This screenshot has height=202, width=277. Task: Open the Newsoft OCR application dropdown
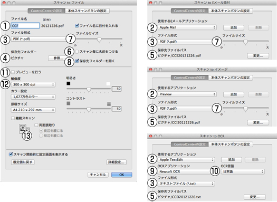184,171
